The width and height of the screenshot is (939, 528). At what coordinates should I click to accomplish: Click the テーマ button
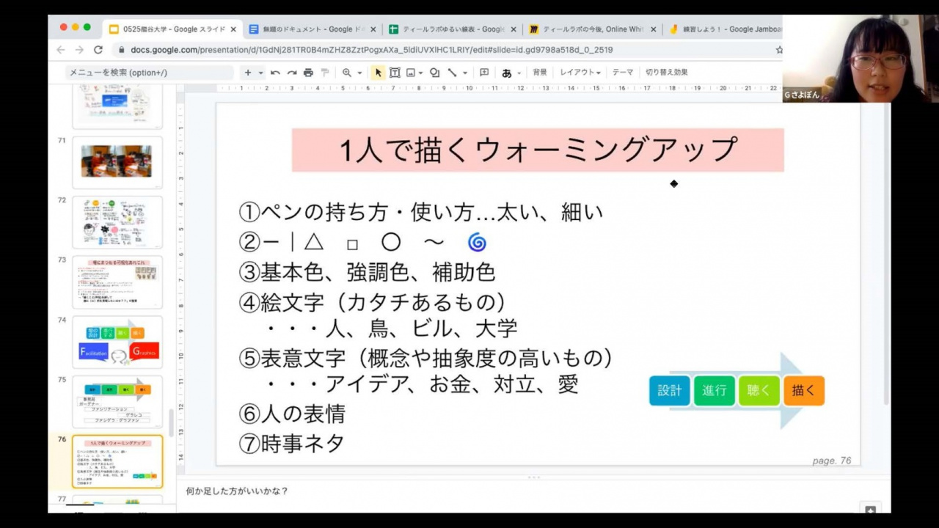click(x=622, y=73)
